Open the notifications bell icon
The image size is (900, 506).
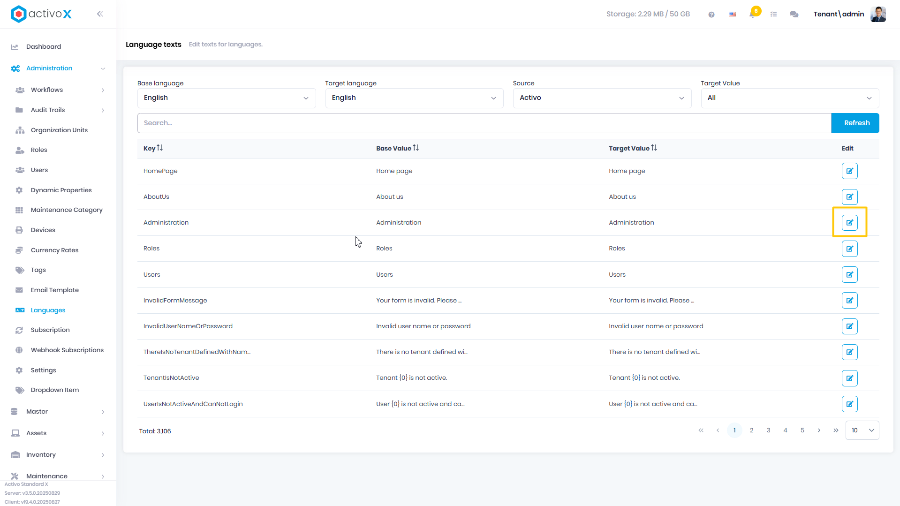[x=753, y=14]
